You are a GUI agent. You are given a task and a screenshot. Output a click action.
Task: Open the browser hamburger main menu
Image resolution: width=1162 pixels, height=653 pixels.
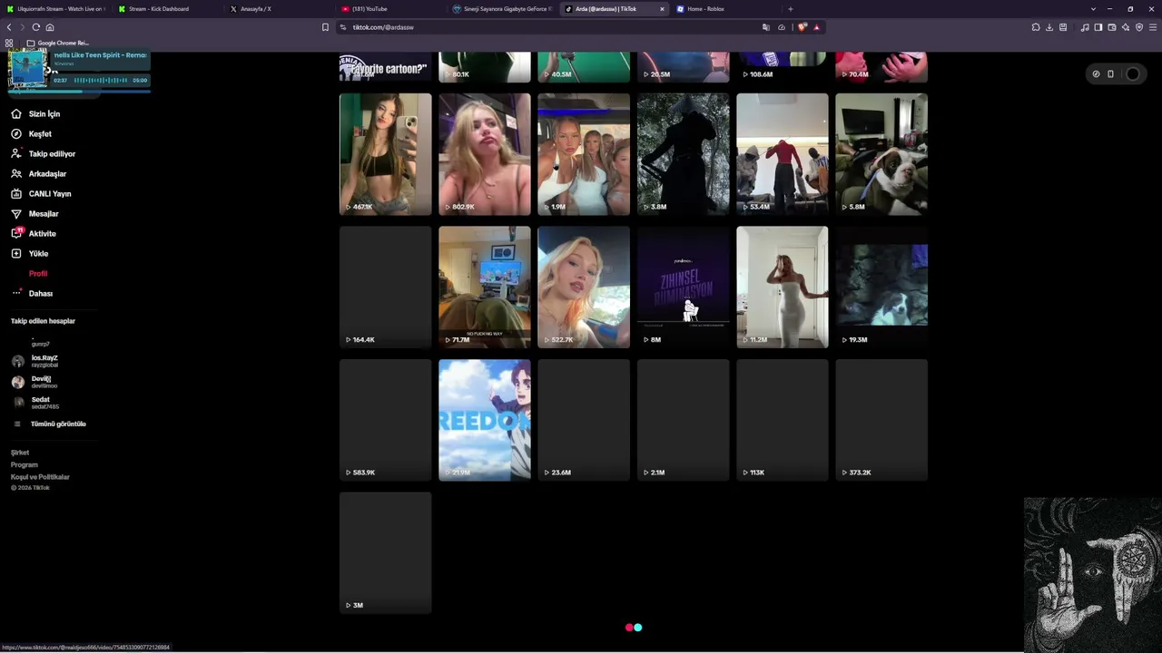1153,27
